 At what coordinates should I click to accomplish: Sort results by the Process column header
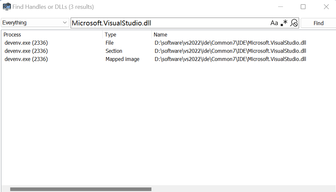pyautogui.click(x=52, y=35)
